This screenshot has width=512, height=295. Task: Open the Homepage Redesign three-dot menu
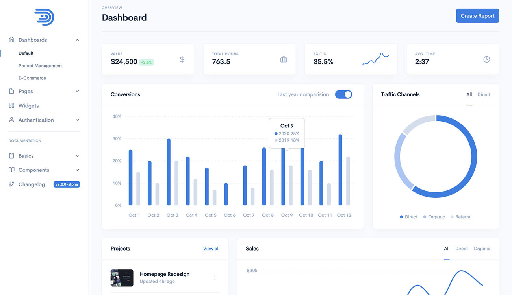215,278
